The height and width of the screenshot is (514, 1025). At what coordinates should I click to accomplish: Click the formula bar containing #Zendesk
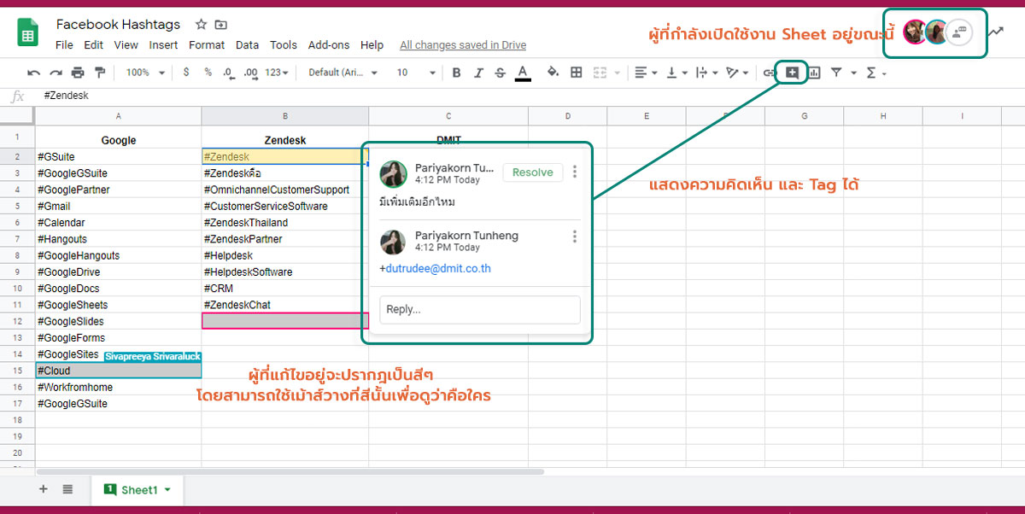[x=530, y=96]
